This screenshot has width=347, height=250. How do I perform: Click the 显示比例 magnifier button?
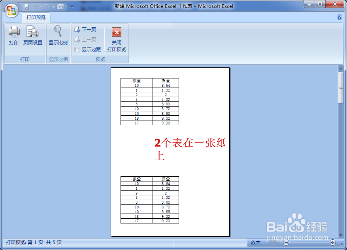pyautogui.click(x=58, y=36)
